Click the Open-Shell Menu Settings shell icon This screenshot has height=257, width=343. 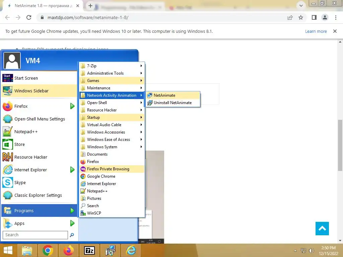[8, 119]
